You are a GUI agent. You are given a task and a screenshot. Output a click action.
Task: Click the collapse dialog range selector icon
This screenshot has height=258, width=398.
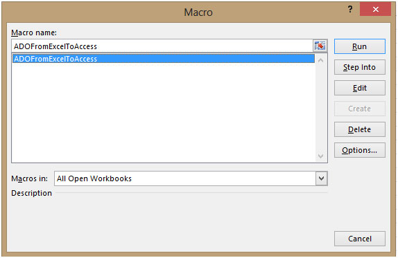click(320, 46)
